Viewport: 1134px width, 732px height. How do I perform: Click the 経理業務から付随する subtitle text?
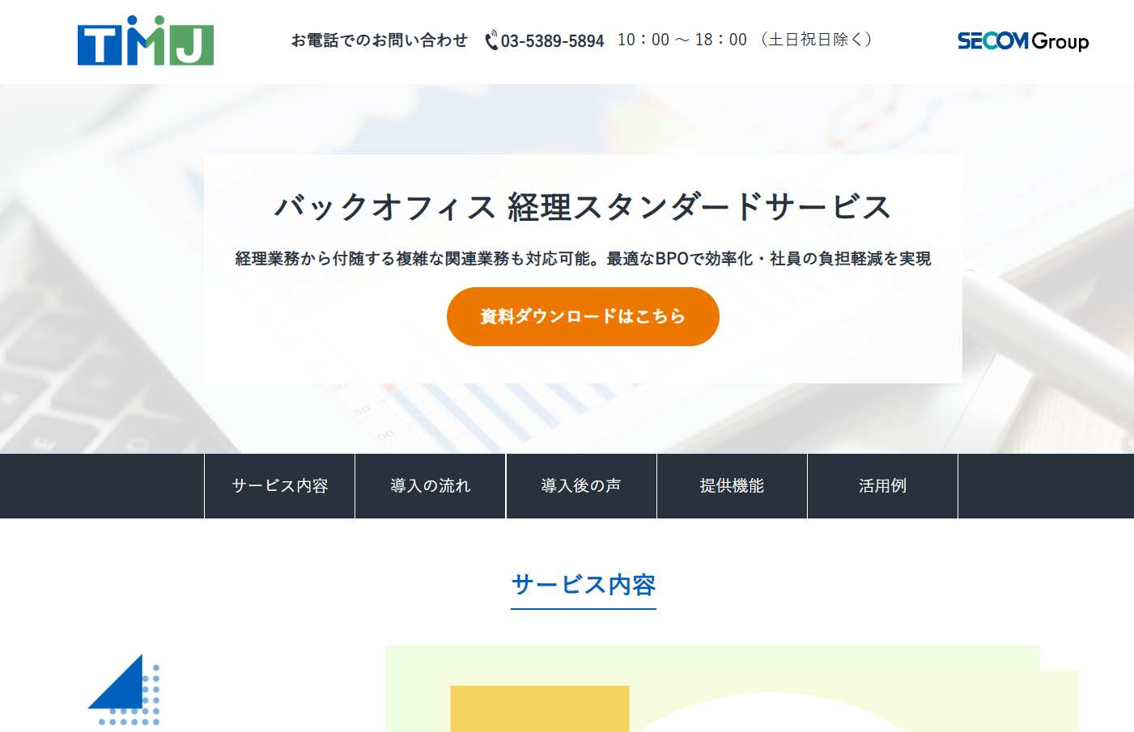(583, 259)
